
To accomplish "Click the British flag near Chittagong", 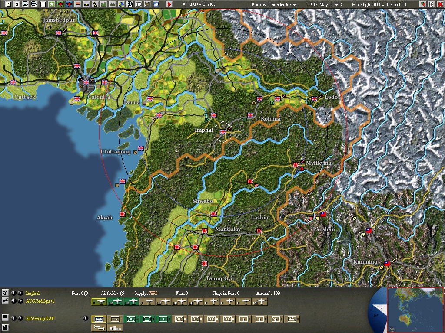I will tap(141, 148).
